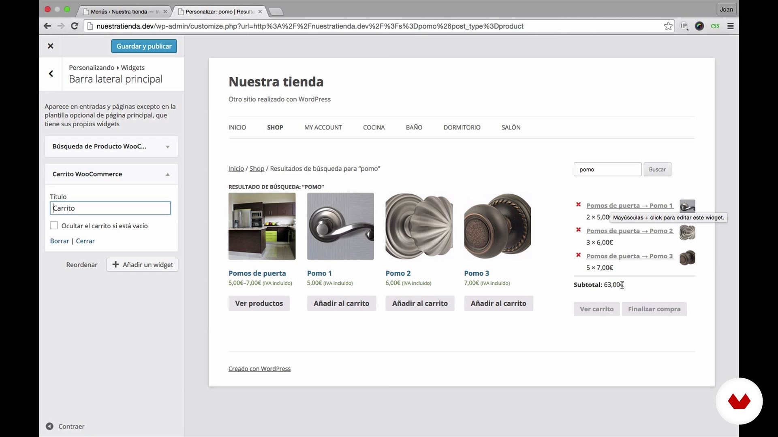The image size is (778, 437).
Task: Add Pomo 3 to cart
Action: [498, 303]
